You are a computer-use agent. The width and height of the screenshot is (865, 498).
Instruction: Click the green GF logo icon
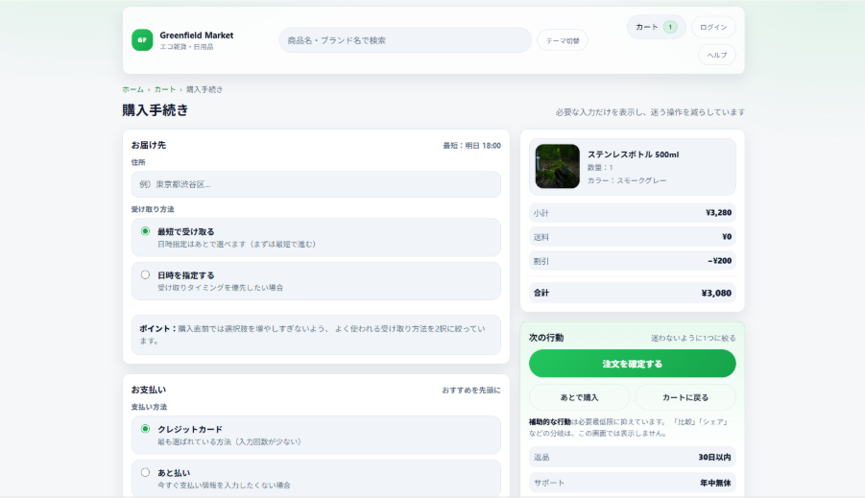pyautogui.click(x=142, y=40)
